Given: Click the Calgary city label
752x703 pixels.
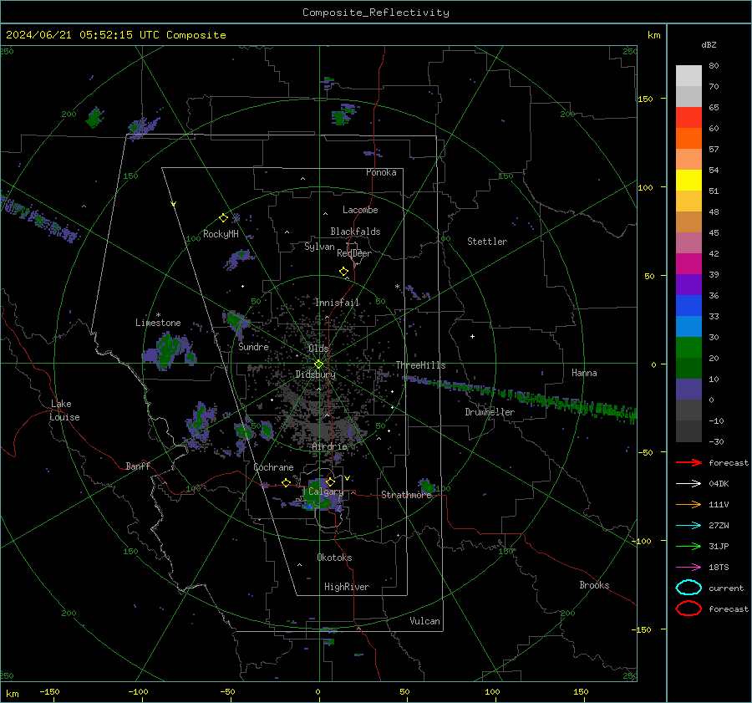Looking at the screenshot, I should pos(326,492).
